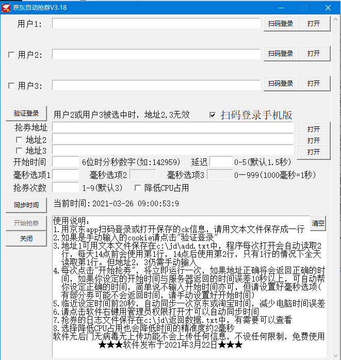Click 打开 button next to 用户2
Viewport: 341px width, 360px height.
[314, 54]
